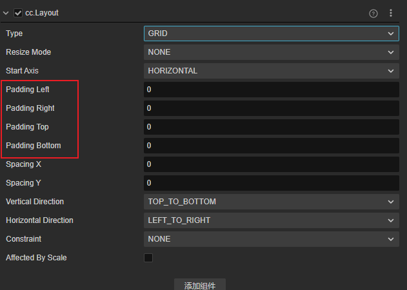Open the Constraint dropdown
The width and height of the screenshot is (407, 290).
click(x=271, y=239)
